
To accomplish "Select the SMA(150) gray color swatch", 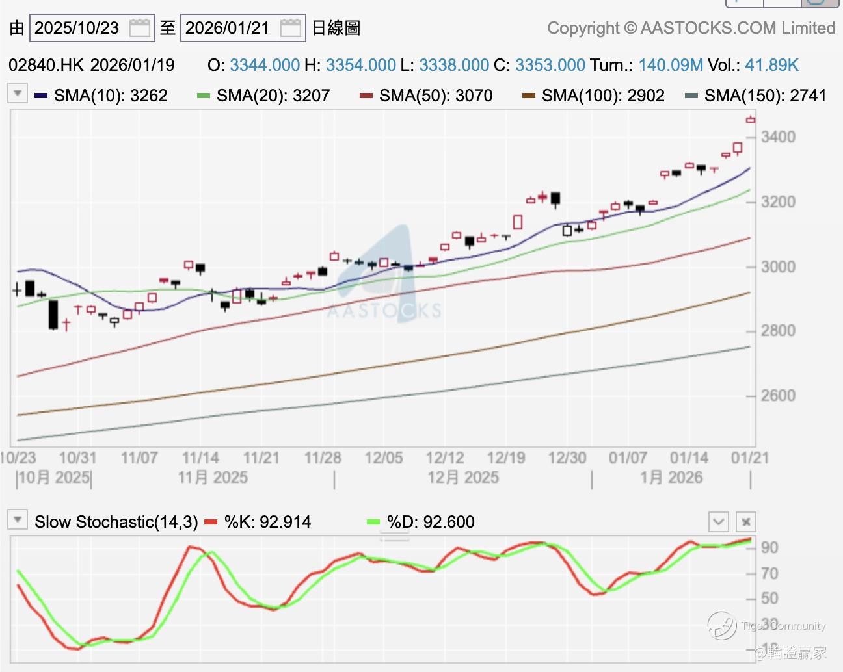I will 691,96.
